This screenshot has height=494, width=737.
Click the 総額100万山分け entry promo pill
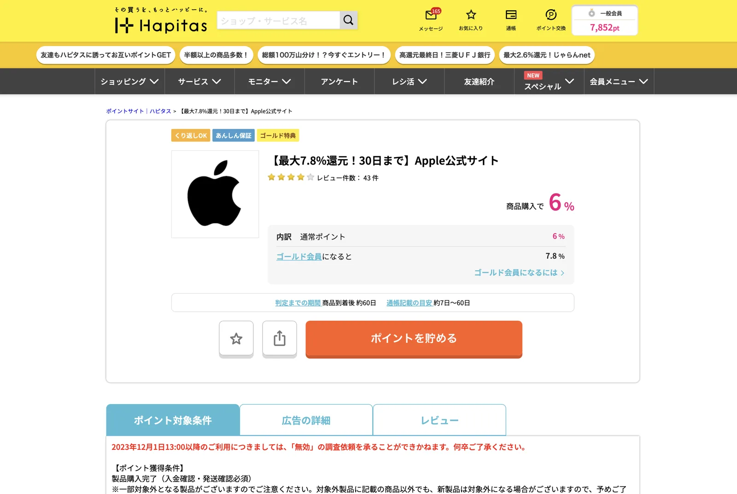pyautogui.click(x=324, y=55)
